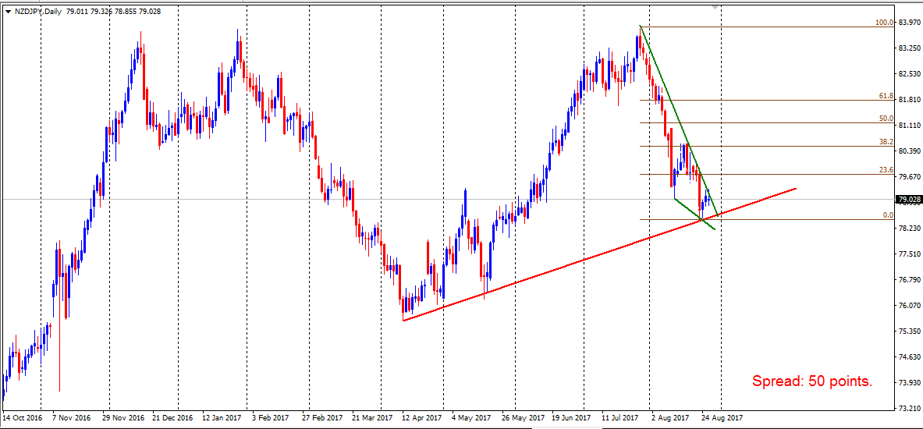Click the '12 Jan 2017' date label
Image resolution: width=923 pixels, height=429 pixels.
(x=222, y=418)
